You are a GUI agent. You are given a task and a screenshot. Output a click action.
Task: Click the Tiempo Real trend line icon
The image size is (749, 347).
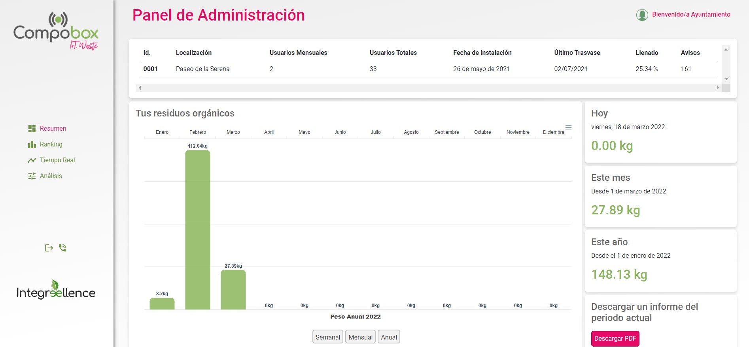point(32,160)
